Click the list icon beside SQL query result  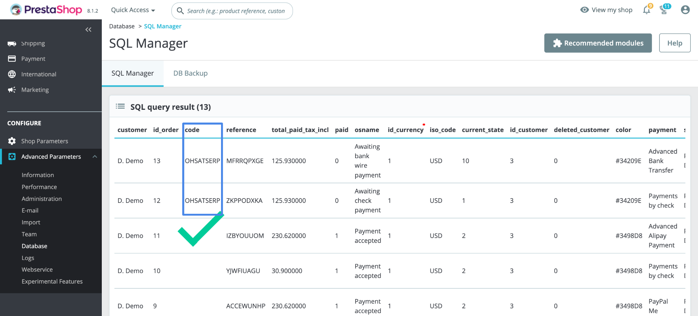[120, 106]
